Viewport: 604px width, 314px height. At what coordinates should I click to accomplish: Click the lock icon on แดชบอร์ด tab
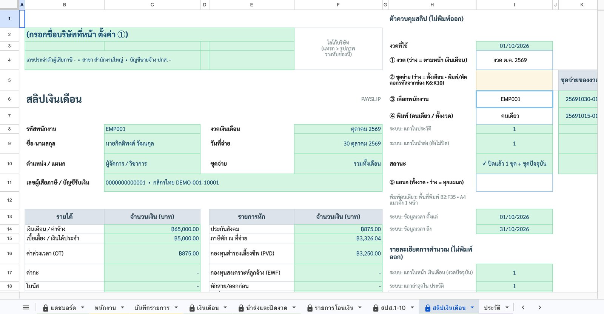point(46,308)
